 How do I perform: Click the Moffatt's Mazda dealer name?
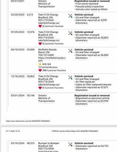click(47, 50)
